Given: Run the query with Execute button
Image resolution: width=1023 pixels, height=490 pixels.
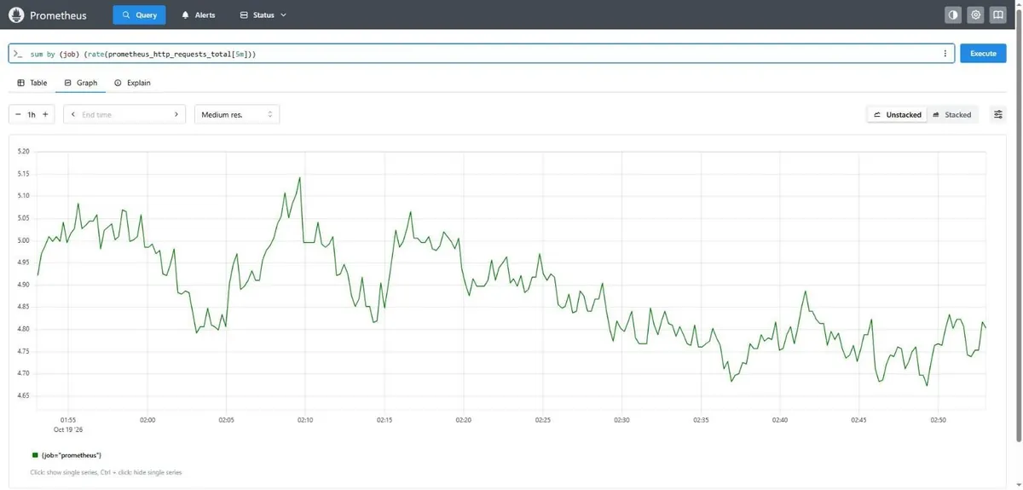Looking at the screenshot, I should pos(983,53).
